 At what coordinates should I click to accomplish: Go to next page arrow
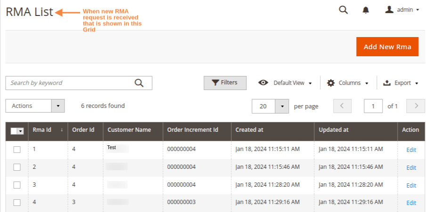click(416, 106)
